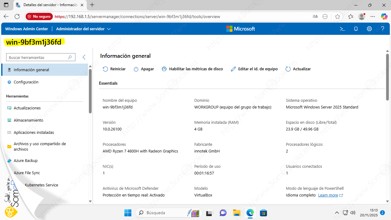
Task: Expand Administrador del servidor dropdown
Action: coord(83,29)
